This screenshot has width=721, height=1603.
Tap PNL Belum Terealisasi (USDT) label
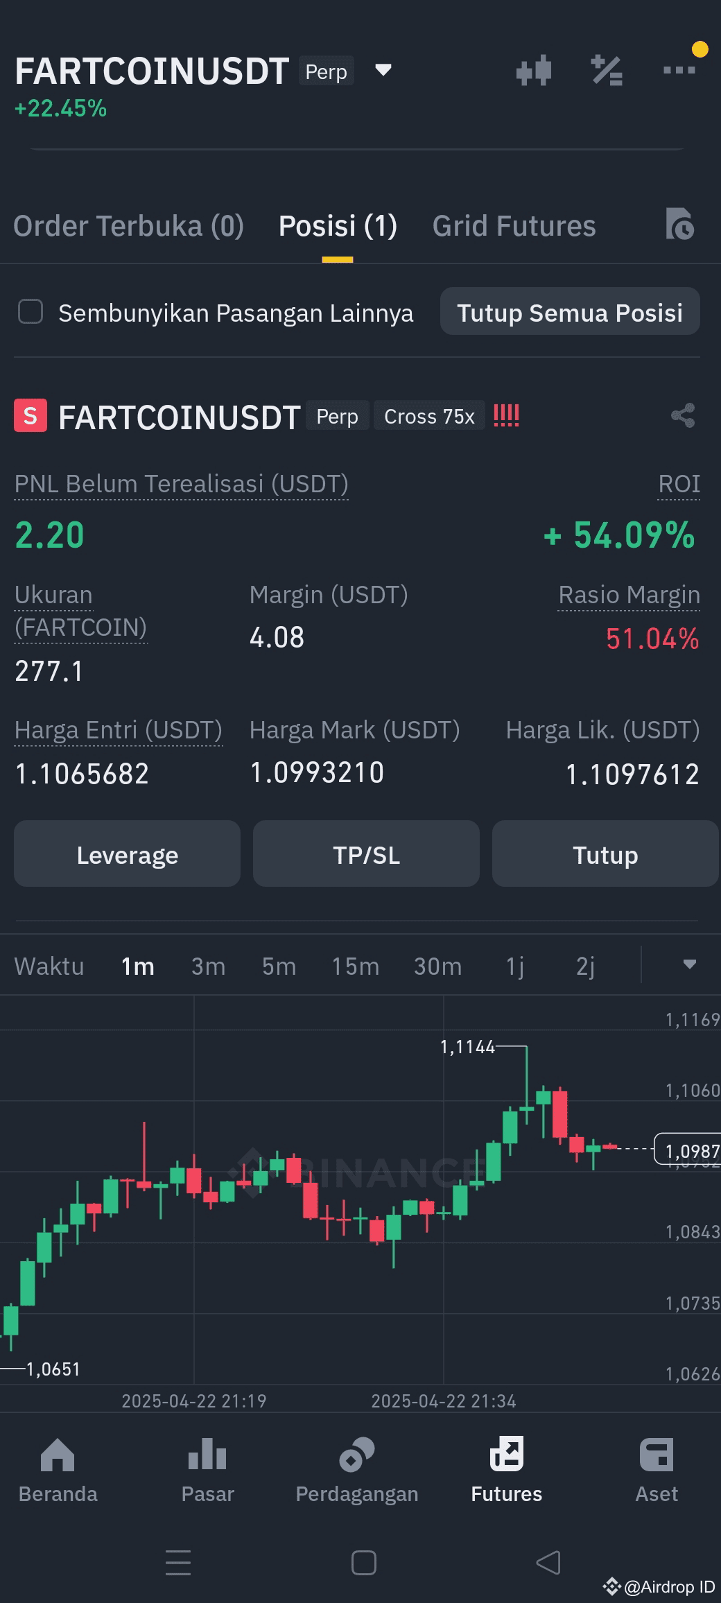[x=182, y=483]
